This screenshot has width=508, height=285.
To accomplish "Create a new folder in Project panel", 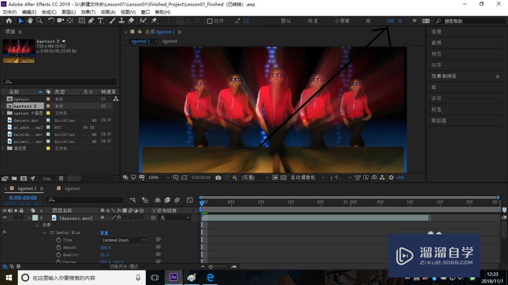I will pyautogui.click(x=14, y=178).
